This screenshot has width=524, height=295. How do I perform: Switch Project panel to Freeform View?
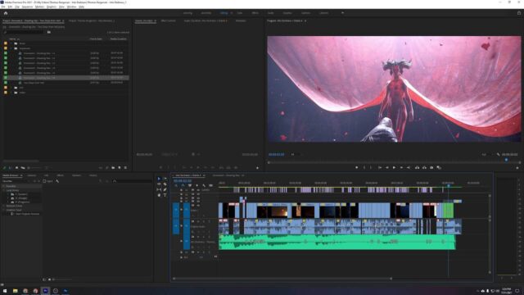23,167
